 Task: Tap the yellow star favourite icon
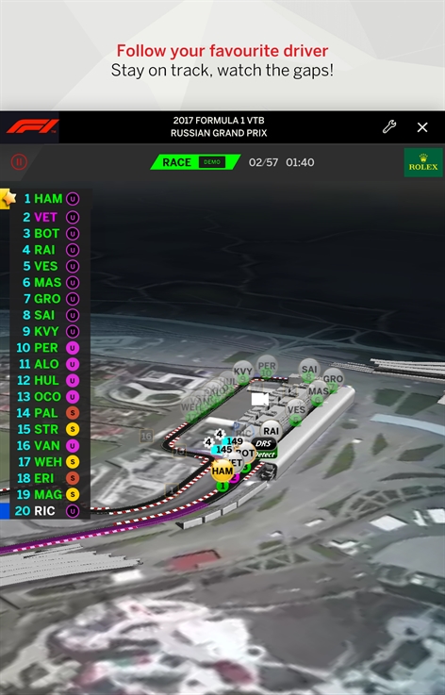click(8, 198)
